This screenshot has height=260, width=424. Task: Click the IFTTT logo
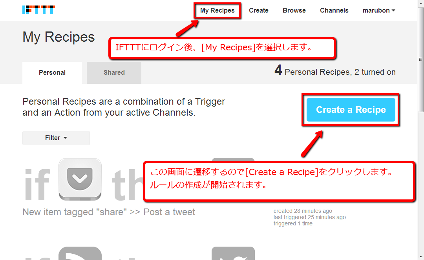pyautogui.click(x=38, y=10)
